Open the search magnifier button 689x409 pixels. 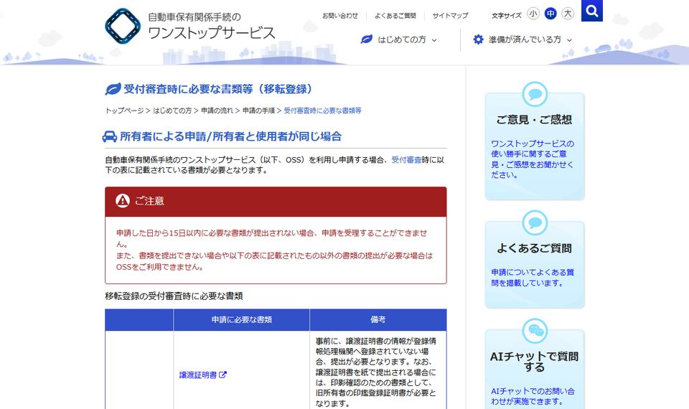591,11
